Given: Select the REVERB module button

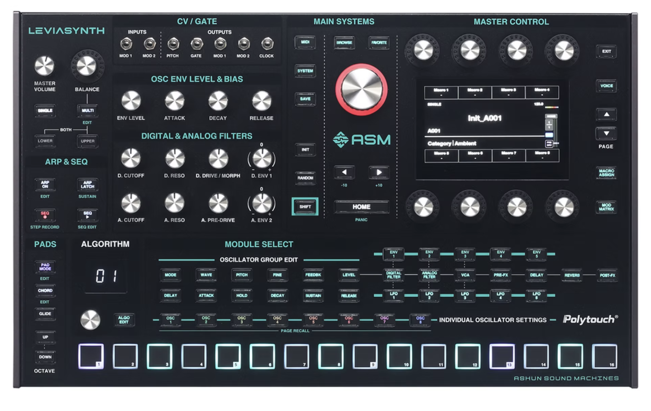Looking at the screenshot, I should point(572,275).
